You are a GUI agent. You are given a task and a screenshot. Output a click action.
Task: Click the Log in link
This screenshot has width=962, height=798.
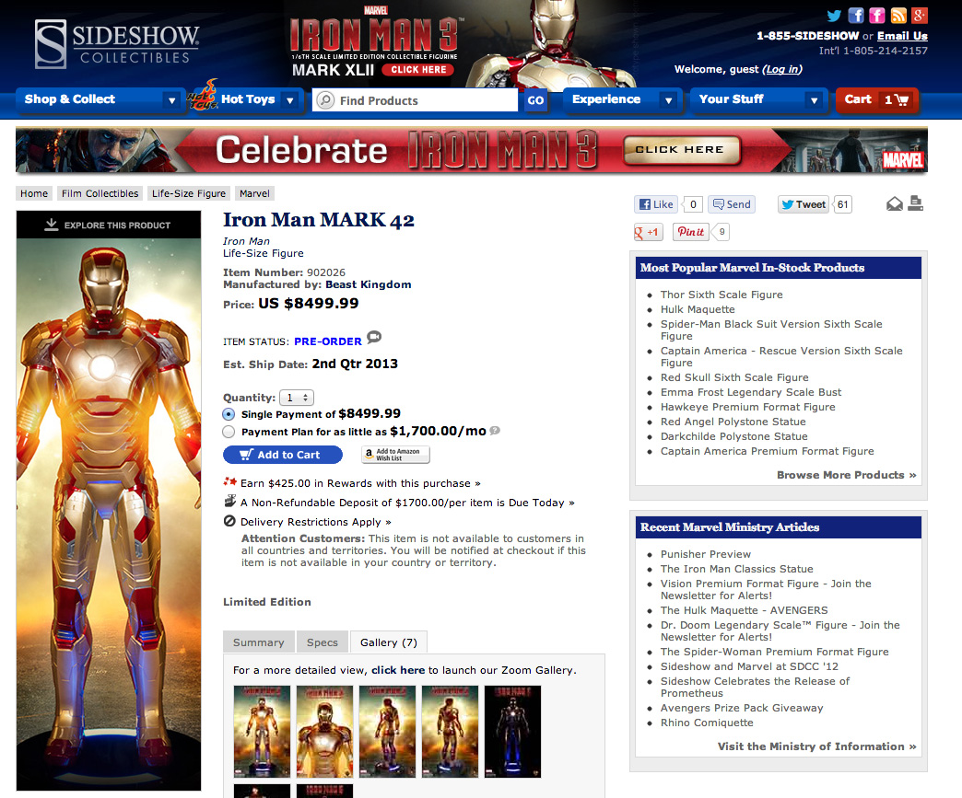pos(782,69)
